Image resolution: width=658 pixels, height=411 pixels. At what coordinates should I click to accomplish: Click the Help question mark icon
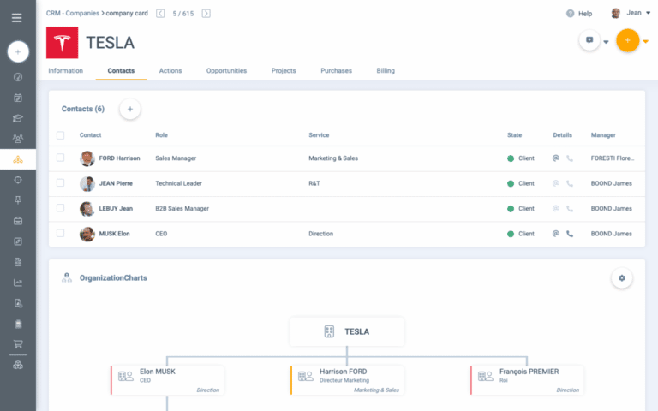click(x=570, y=14)
